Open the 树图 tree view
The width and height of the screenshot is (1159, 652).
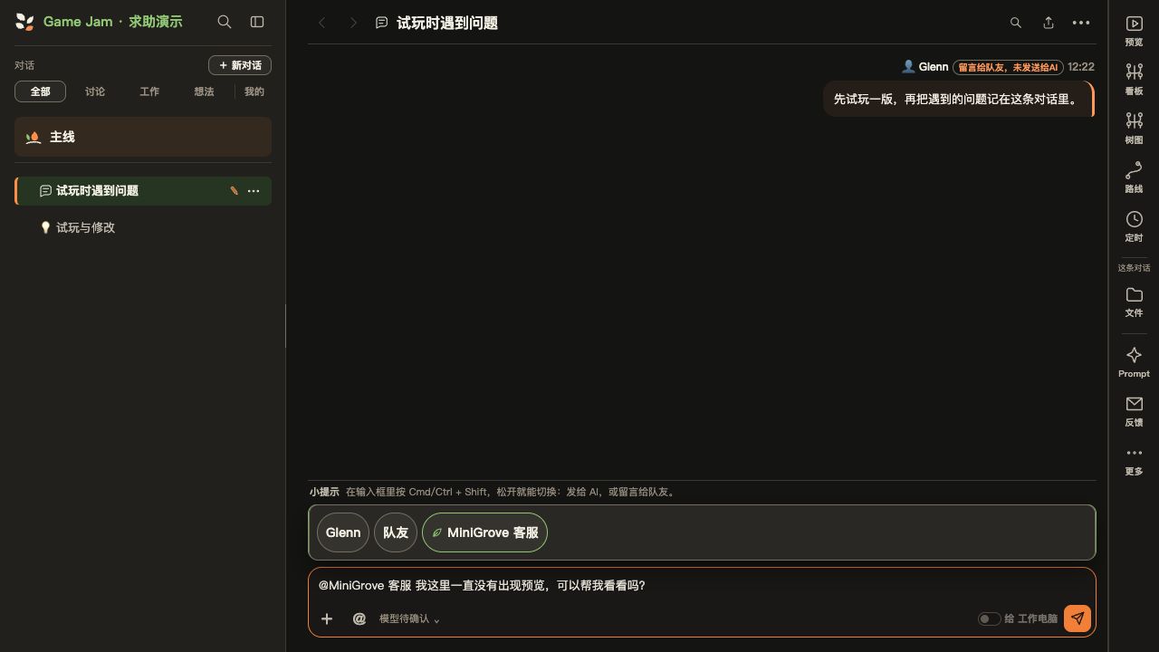pos(1134,129)
